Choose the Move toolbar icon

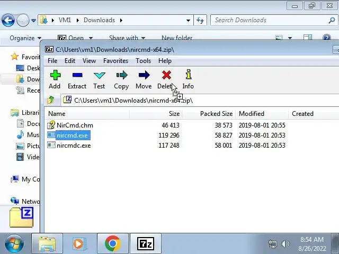tap(144, 79)
